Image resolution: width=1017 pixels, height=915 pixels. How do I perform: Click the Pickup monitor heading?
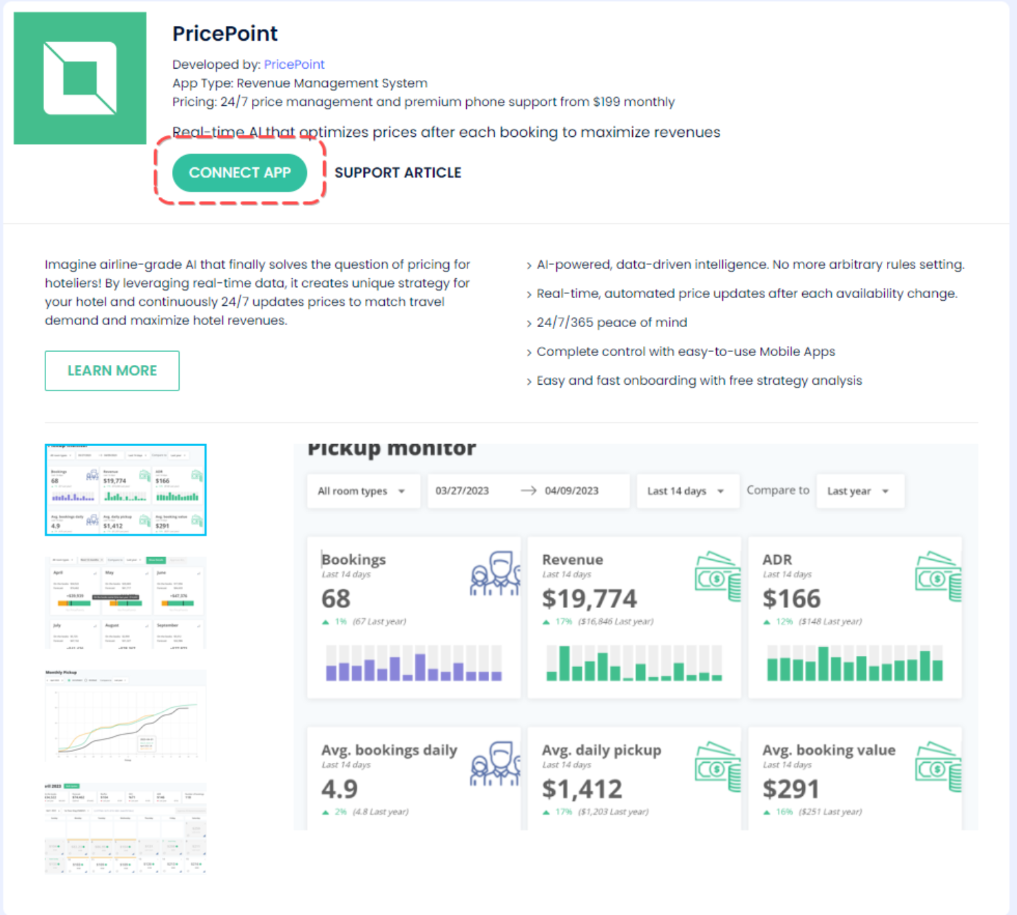391,449
